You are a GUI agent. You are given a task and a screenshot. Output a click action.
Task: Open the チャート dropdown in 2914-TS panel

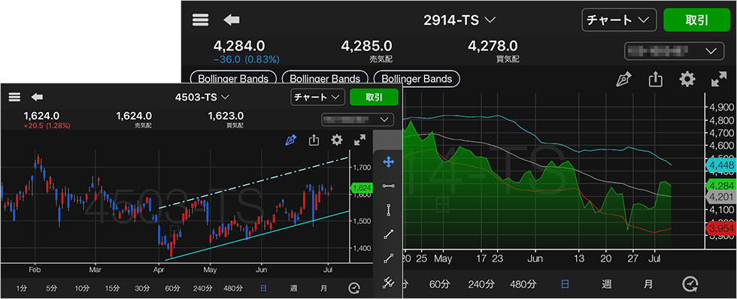point(619,20)
